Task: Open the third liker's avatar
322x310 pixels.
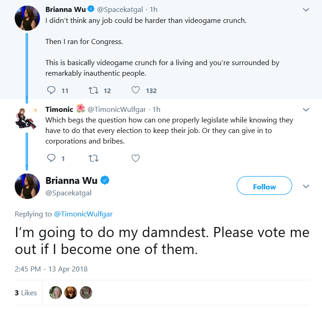Action: pos(86,293)
